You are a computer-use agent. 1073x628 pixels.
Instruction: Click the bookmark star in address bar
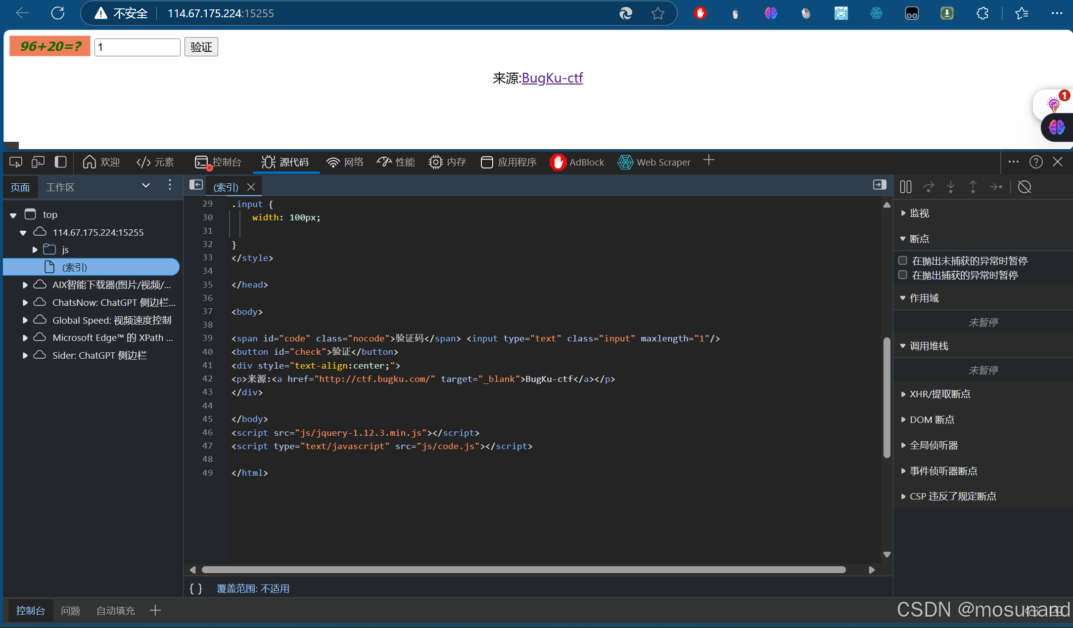tap(657, 13)
